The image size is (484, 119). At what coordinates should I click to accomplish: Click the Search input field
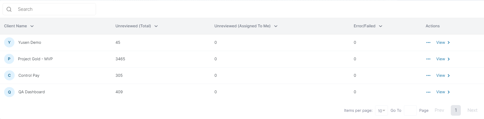coord(55,9)
